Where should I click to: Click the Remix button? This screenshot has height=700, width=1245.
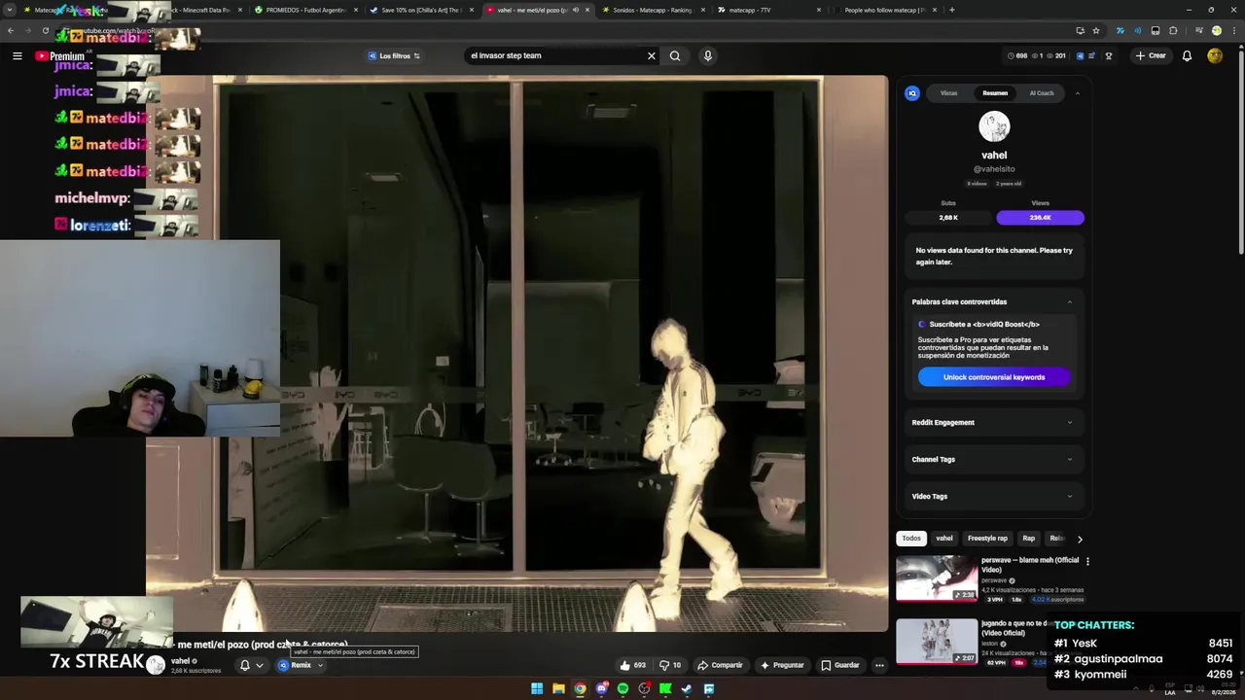[295, 665]
